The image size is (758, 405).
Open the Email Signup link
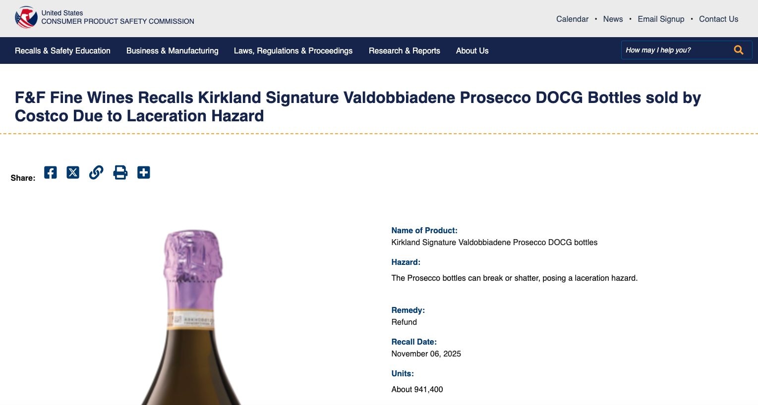661,19
